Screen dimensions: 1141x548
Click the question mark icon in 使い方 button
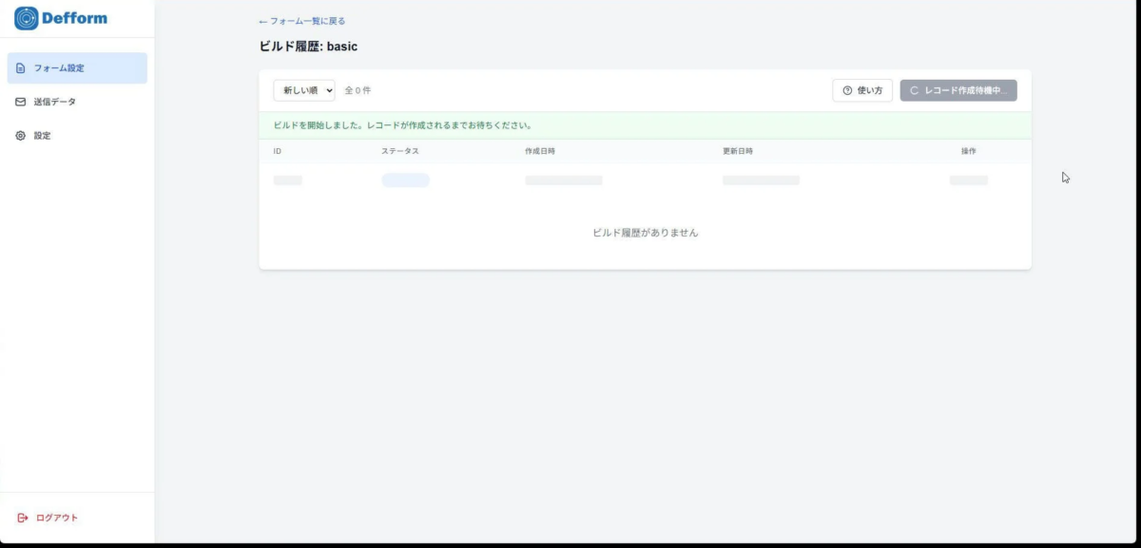click(845, 90)
